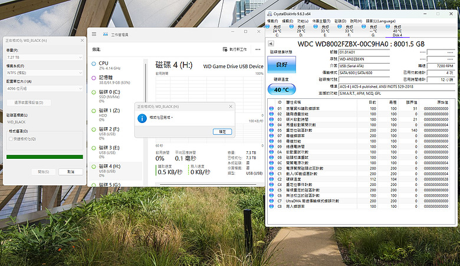Select Disk 4 (H:) in Task Manager
Screen dimensions: 460x266
(115, 171)
